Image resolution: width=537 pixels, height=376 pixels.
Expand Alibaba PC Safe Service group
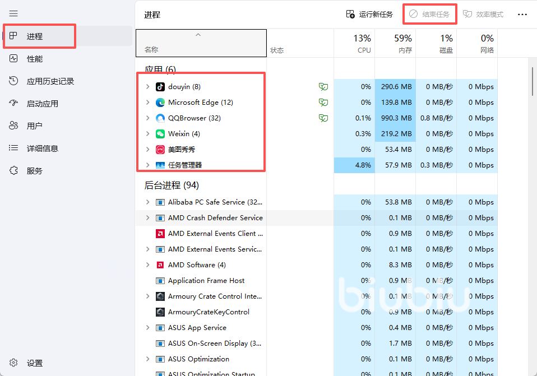click(x=147, y=202)
